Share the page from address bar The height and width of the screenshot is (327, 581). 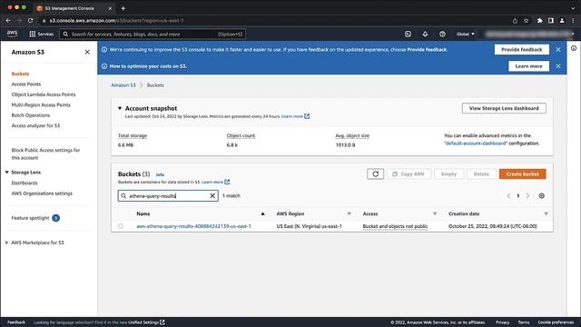coord(515,21)
